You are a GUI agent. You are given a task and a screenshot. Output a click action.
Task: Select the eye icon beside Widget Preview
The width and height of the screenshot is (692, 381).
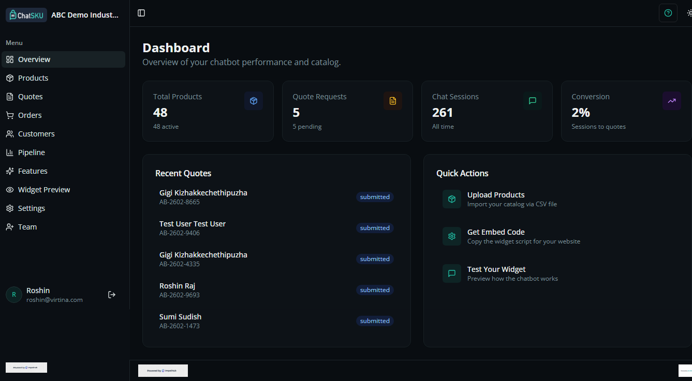[x=9, y=189]
